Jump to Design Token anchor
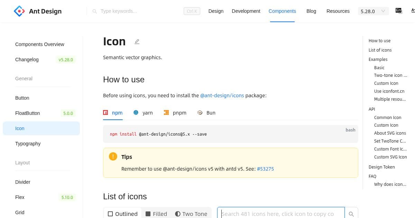Image resolution: width=415 pixels, height=218 pixels. click(x=382, y=167)
